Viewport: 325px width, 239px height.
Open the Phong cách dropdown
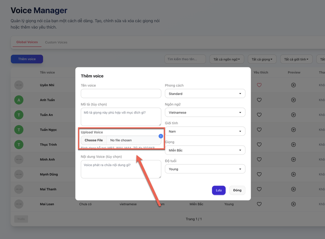(x=205, y=94)
